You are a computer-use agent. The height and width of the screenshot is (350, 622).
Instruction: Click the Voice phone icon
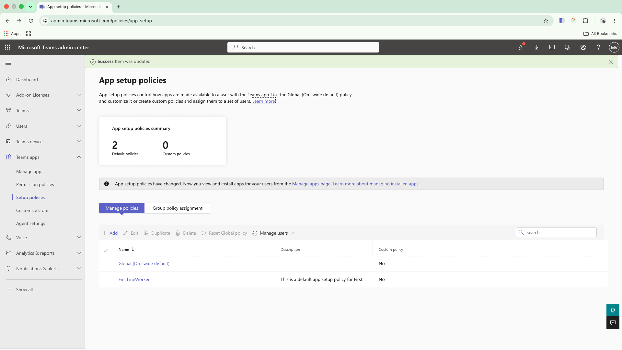(8, 238)
